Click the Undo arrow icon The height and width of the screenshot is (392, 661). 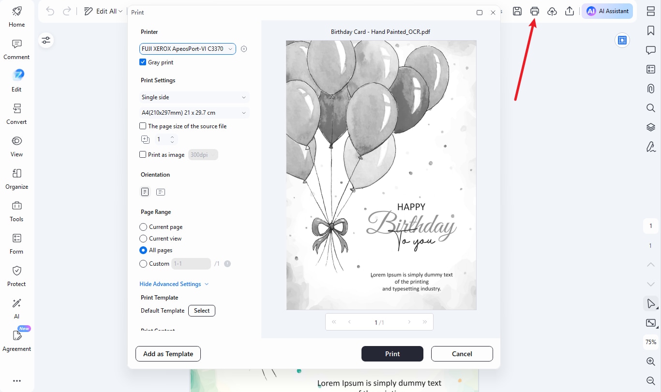(x=50, y=11)
